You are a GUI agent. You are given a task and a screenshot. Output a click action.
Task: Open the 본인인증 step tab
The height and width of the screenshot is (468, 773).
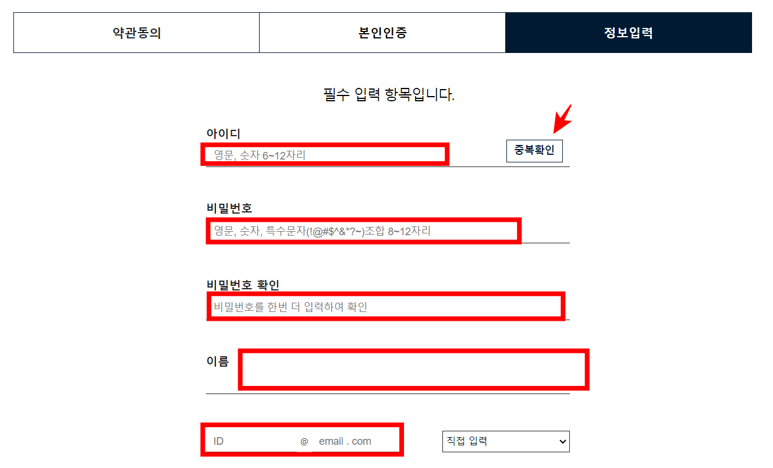click(x=382, y=33)
